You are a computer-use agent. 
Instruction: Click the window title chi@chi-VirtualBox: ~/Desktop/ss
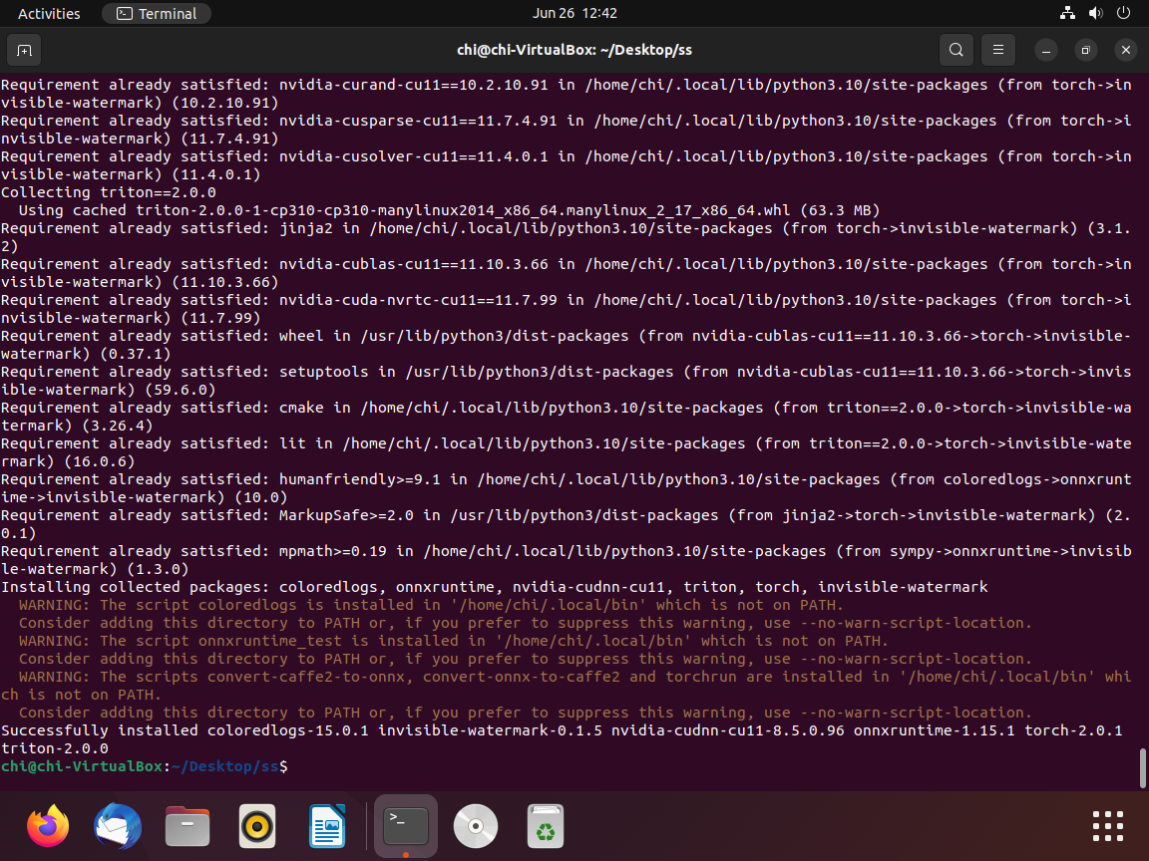[x=574, y=50]
